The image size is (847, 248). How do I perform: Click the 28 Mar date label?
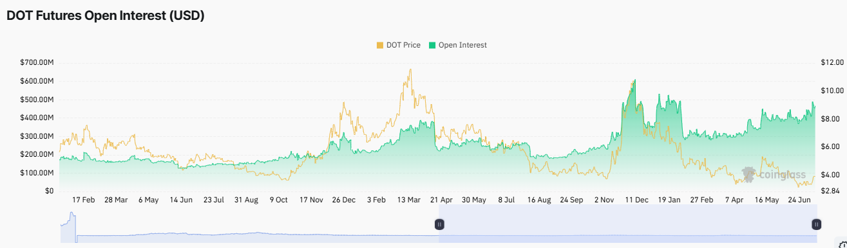[116, 200]
